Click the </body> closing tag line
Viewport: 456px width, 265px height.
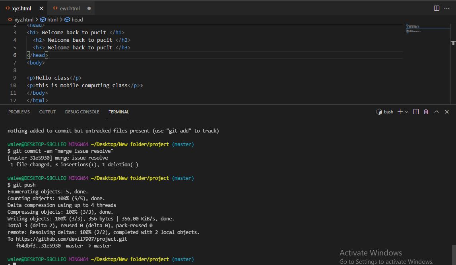click(37, 93)
